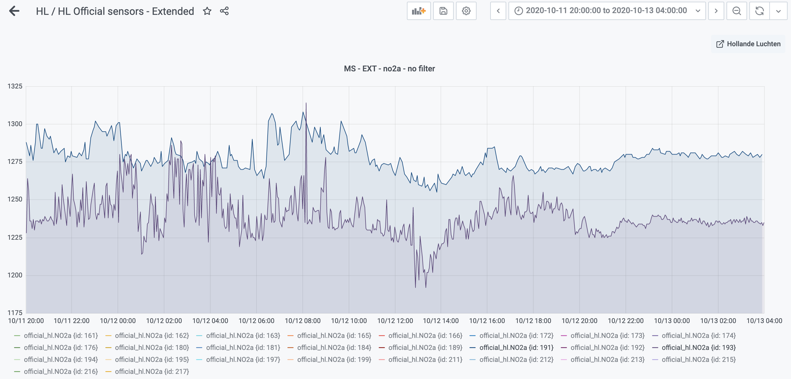Open refresh interval dropdown arrow
The width and height of the screenshot is (791, 379).
tap(778, 11)
